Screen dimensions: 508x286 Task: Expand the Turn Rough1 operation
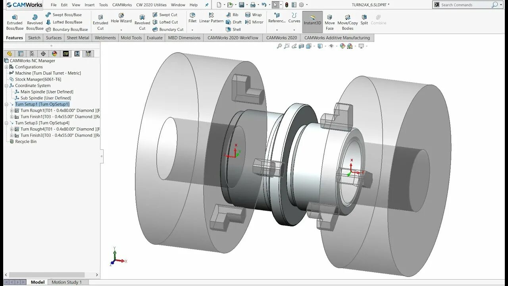click(12, 110)
